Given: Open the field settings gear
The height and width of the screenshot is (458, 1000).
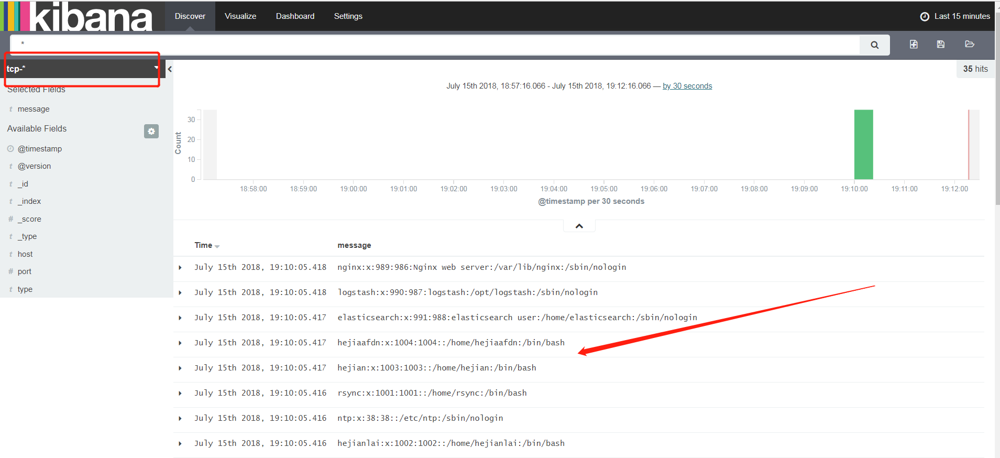Looking at the screenshot, I should click(x=151, y=131).
